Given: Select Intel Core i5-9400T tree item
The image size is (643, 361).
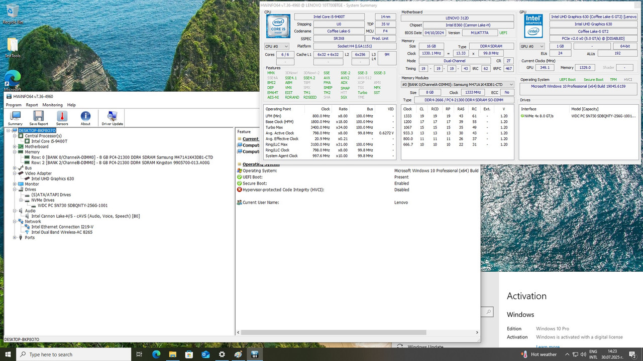Looking at the screenshot, I should point(49,141).
